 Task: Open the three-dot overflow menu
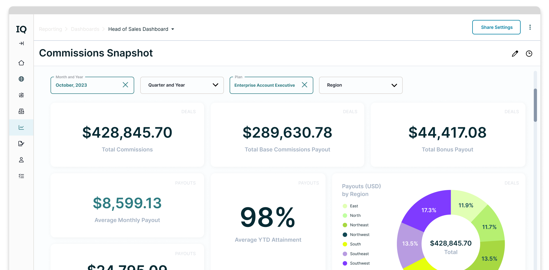point(530,27)
